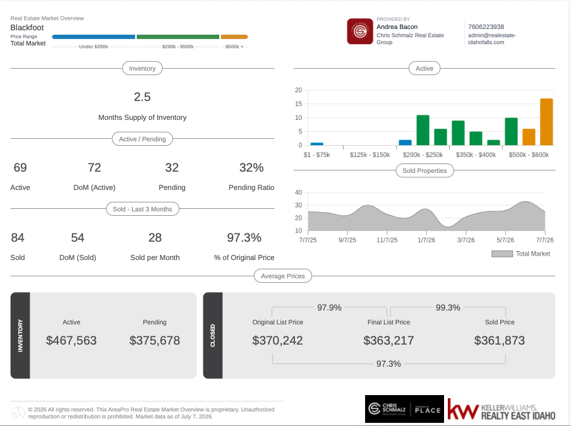Click the $200k - $250k axis label

423,155
